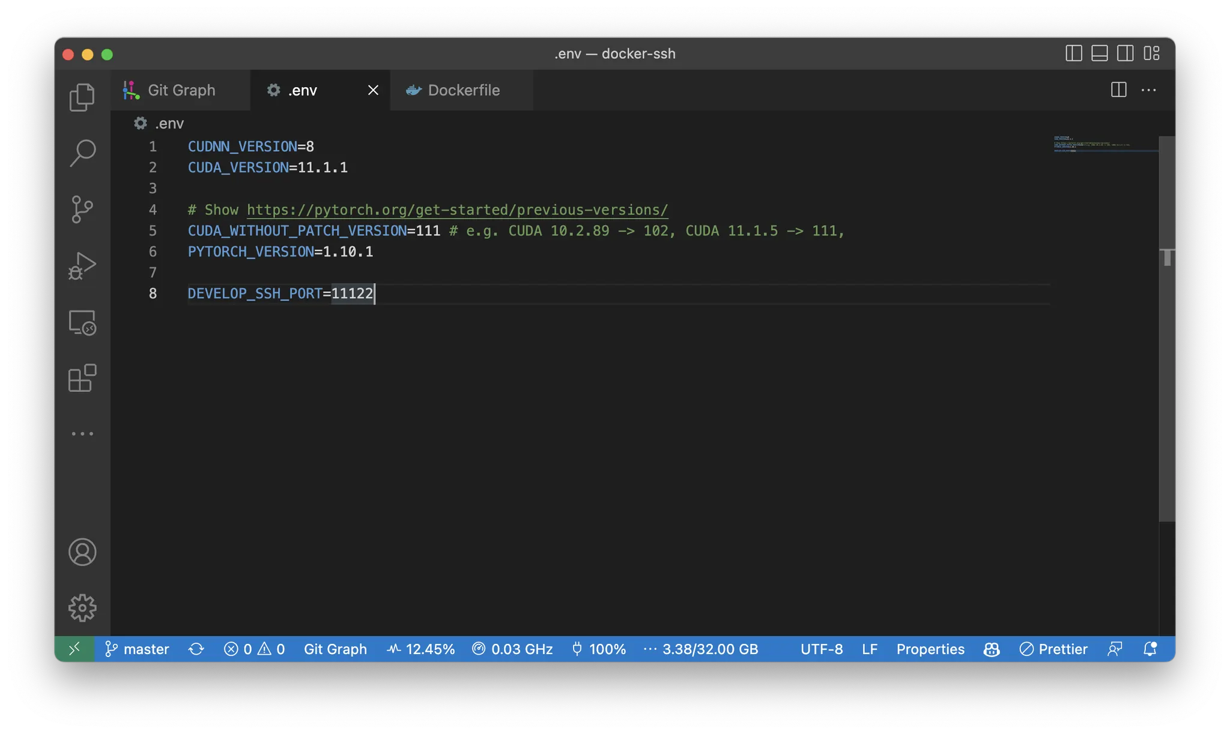Toggle the bottom panel layout button
1230x734 pixels.
tap(1099, 53)
